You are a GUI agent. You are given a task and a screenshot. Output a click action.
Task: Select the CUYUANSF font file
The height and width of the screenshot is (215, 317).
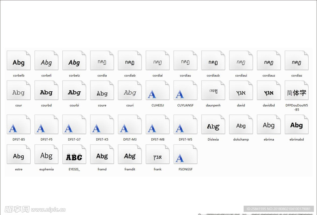click(185, 91)
